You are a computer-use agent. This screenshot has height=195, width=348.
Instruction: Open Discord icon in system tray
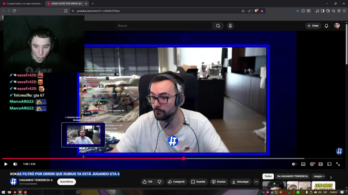(316, 192)
